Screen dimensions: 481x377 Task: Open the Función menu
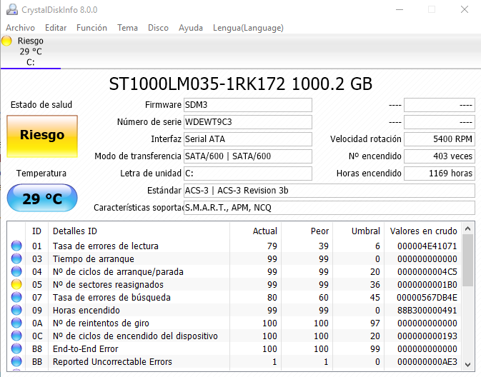pyautogui.click(x=91, y=28)
